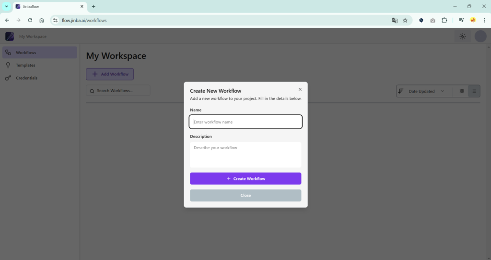Image resolution: width=491 pixels, height=260 pixels.
Task: Close the Jinbaflow tab
Action: [82, 6]
